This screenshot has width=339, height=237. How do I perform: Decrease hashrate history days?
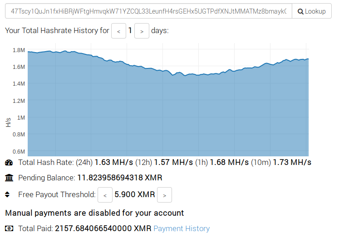[x=118, y=31]
